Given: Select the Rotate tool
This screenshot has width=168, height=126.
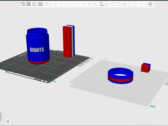Looking at the screenshot, I should [61, 4].
